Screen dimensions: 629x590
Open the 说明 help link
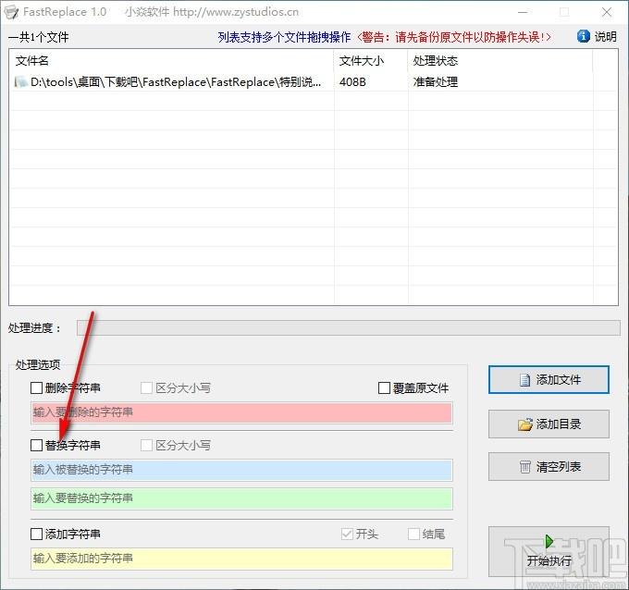[x=605, y=37]
